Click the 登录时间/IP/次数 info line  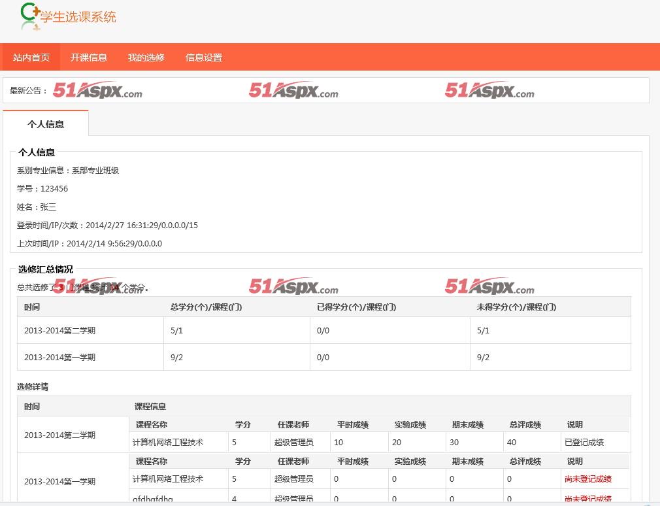click(x=107, y=226)
